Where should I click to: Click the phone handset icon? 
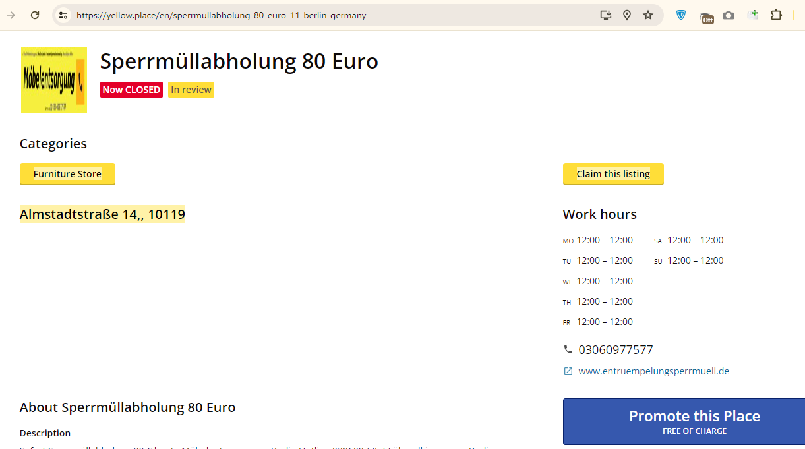568,349
